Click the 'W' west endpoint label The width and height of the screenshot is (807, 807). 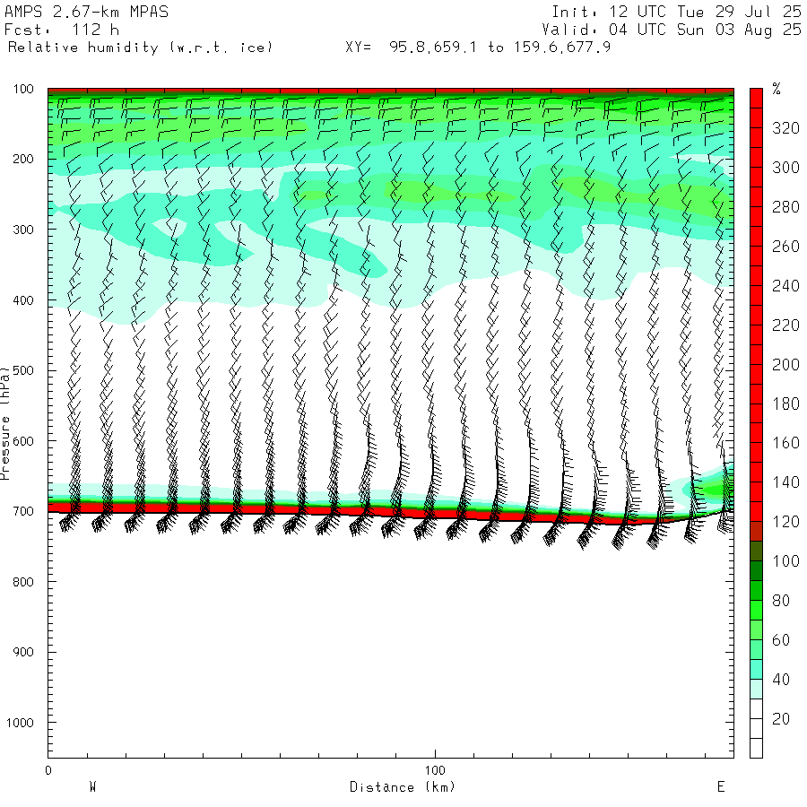click(x=92, y=787)
